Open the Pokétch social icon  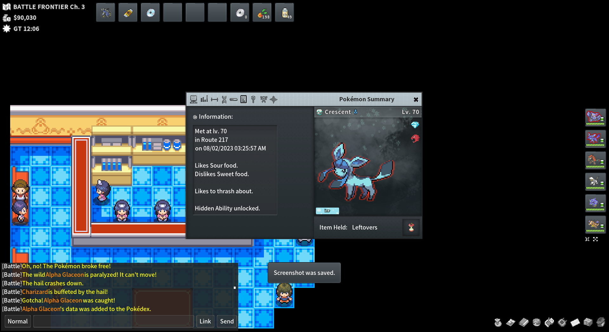549,322
